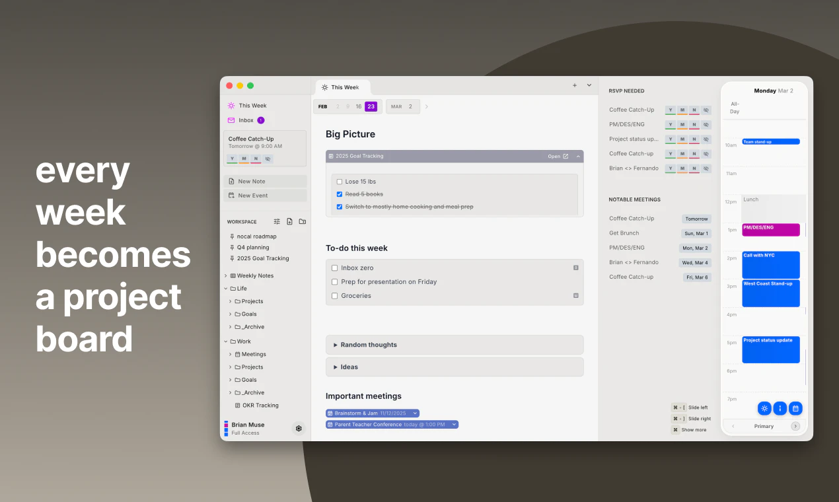Collapse the Work folder
Image resolution: width=839 pixels, height=502 pixels.
click(x=225, y=341)
